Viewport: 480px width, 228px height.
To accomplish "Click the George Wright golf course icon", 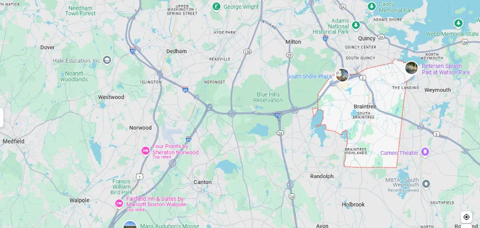I will click(217, 7).
